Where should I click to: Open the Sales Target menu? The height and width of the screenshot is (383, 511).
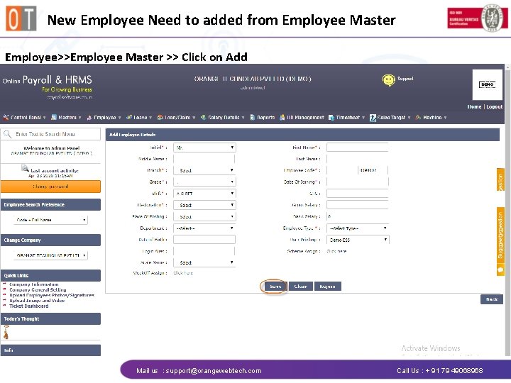(390, 118)
